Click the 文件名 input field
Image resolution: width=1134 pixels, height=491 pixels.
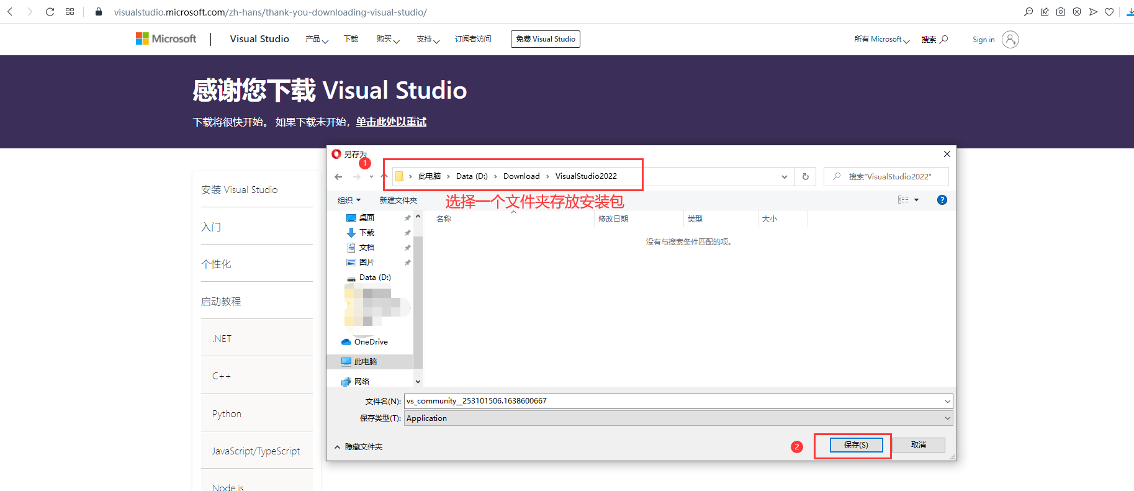click(678, 401)
